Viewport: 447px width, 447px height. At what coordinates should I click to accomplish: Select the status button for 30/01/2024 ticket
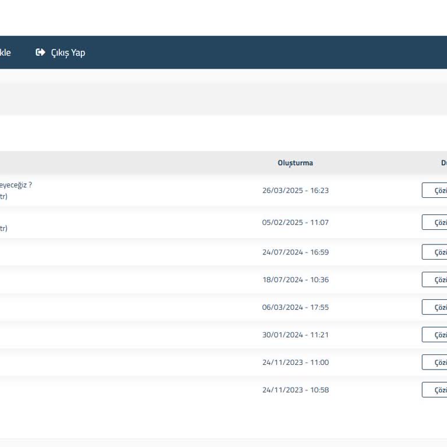(x=435, y=335)
